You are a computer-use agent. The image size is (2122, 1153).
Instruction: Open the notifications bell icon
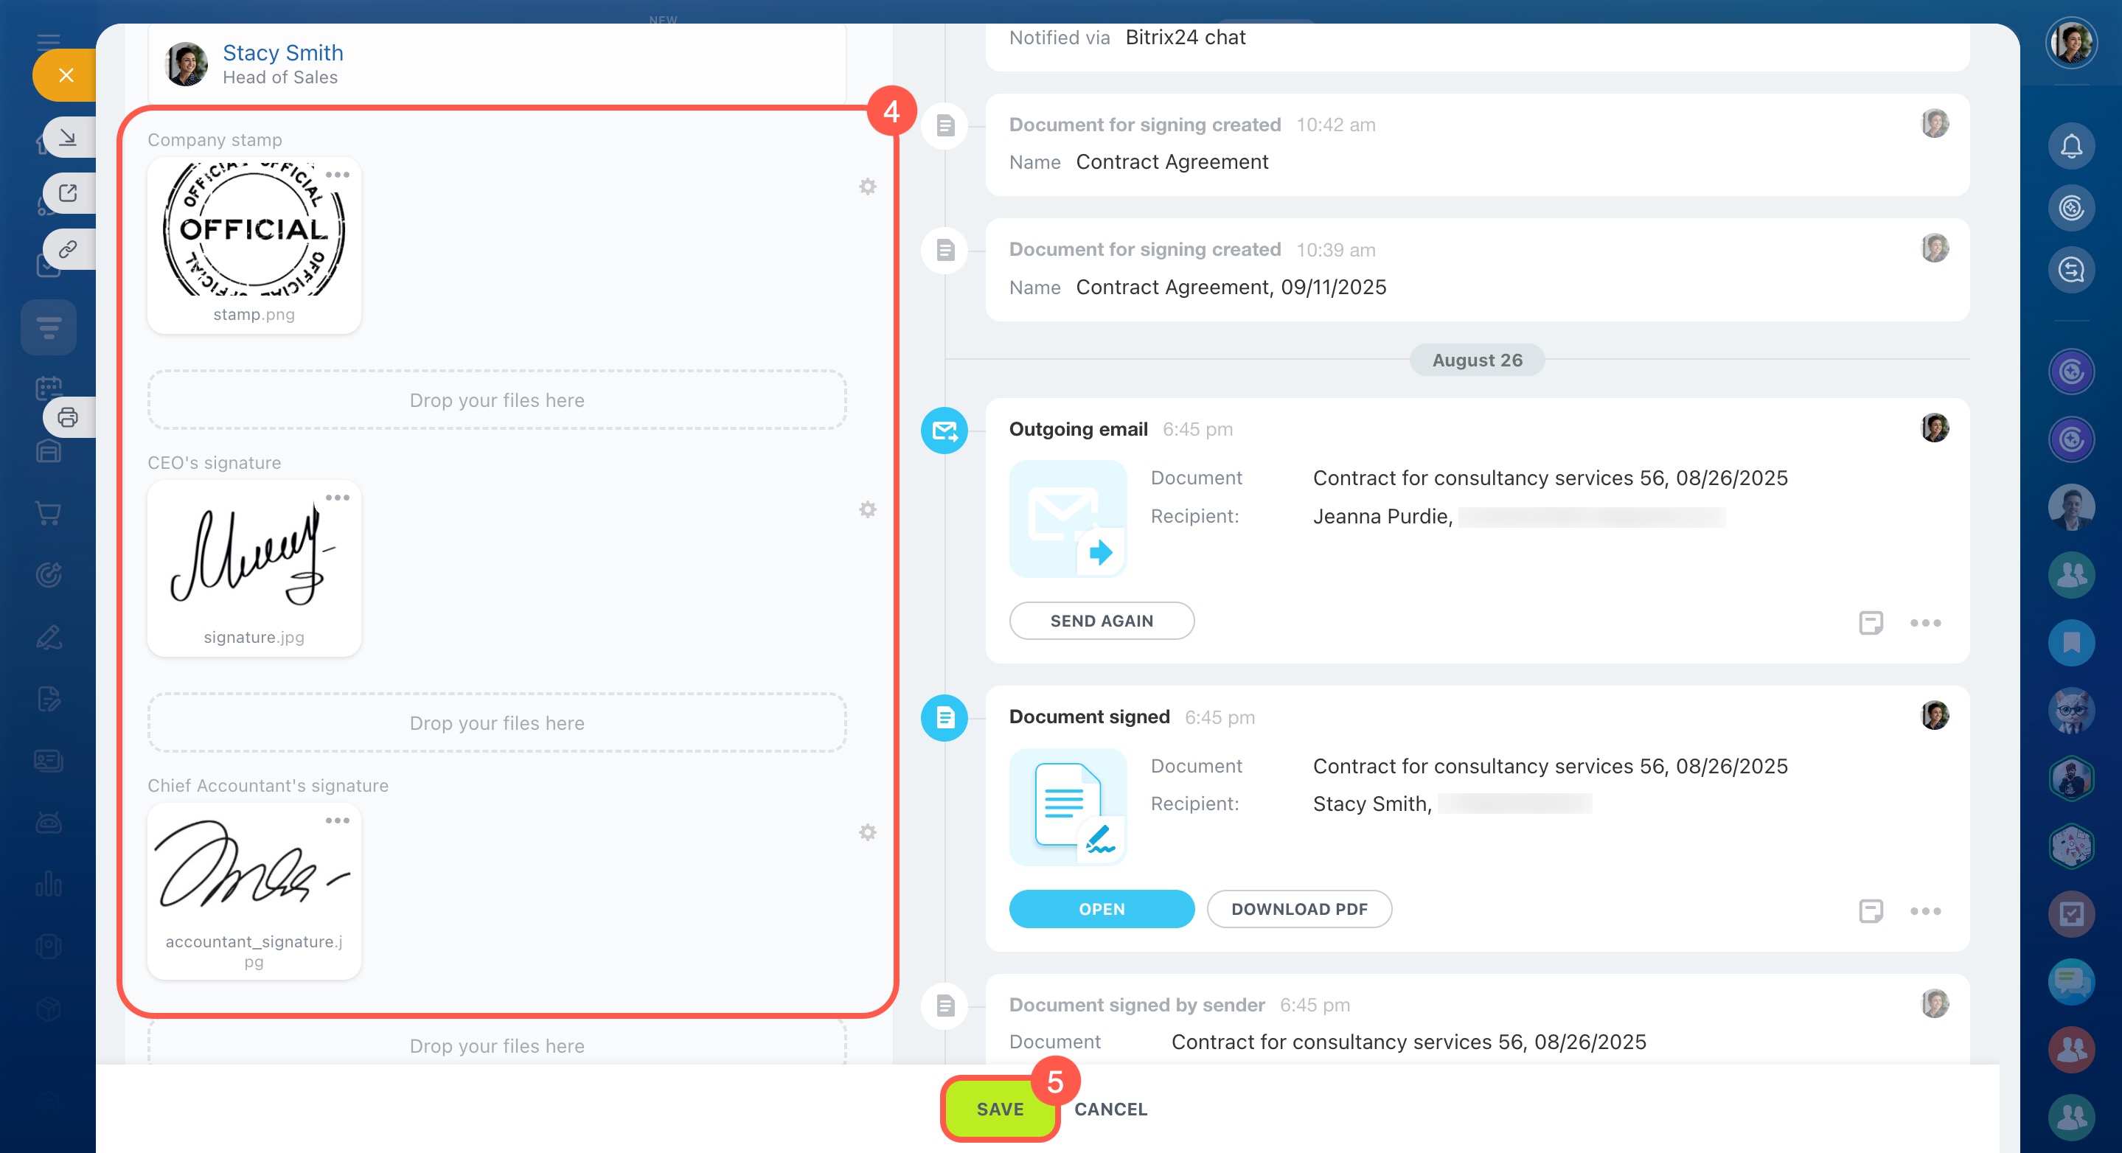click(2071, 146)
